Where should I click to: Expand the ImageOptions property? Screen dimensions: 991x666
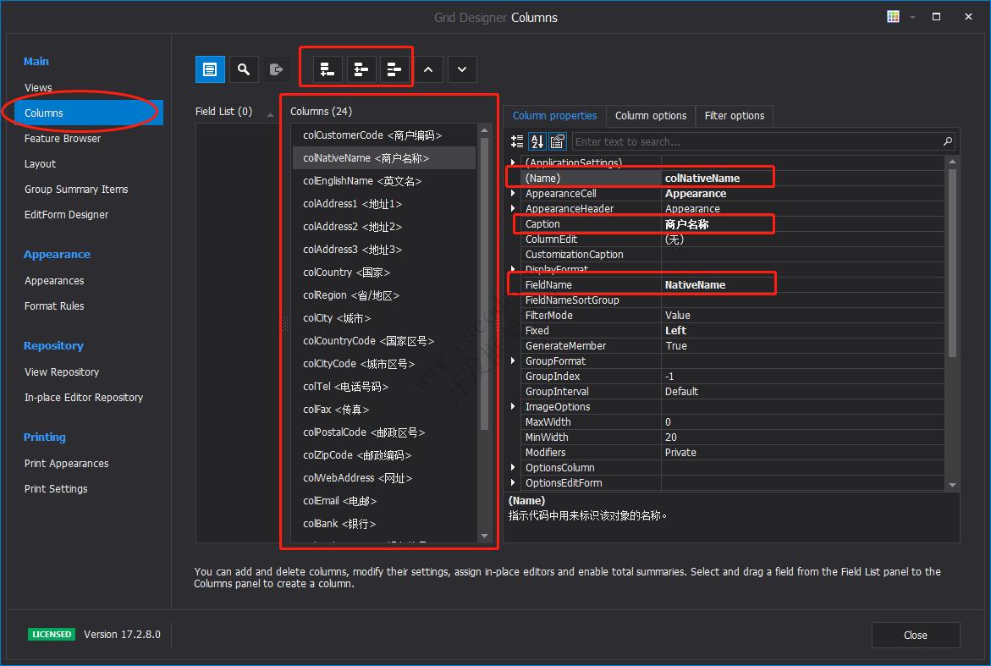pos(513,406)
